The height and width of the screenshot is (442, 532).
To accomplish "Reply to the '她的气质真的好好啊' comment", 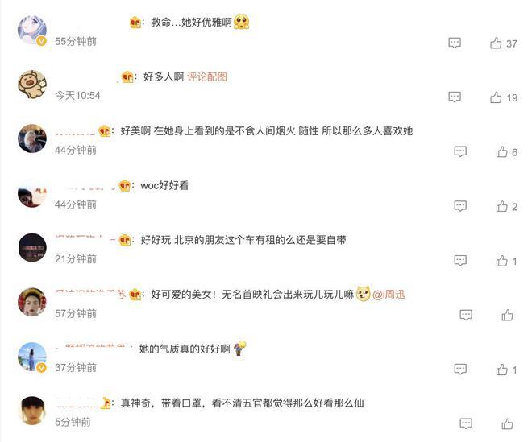I will tap(460, 369).
